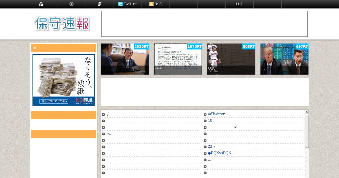This screenshot has height=178, width=339.
Task: Open the Twitter link in top bar
Action: [x=127, y=4]
